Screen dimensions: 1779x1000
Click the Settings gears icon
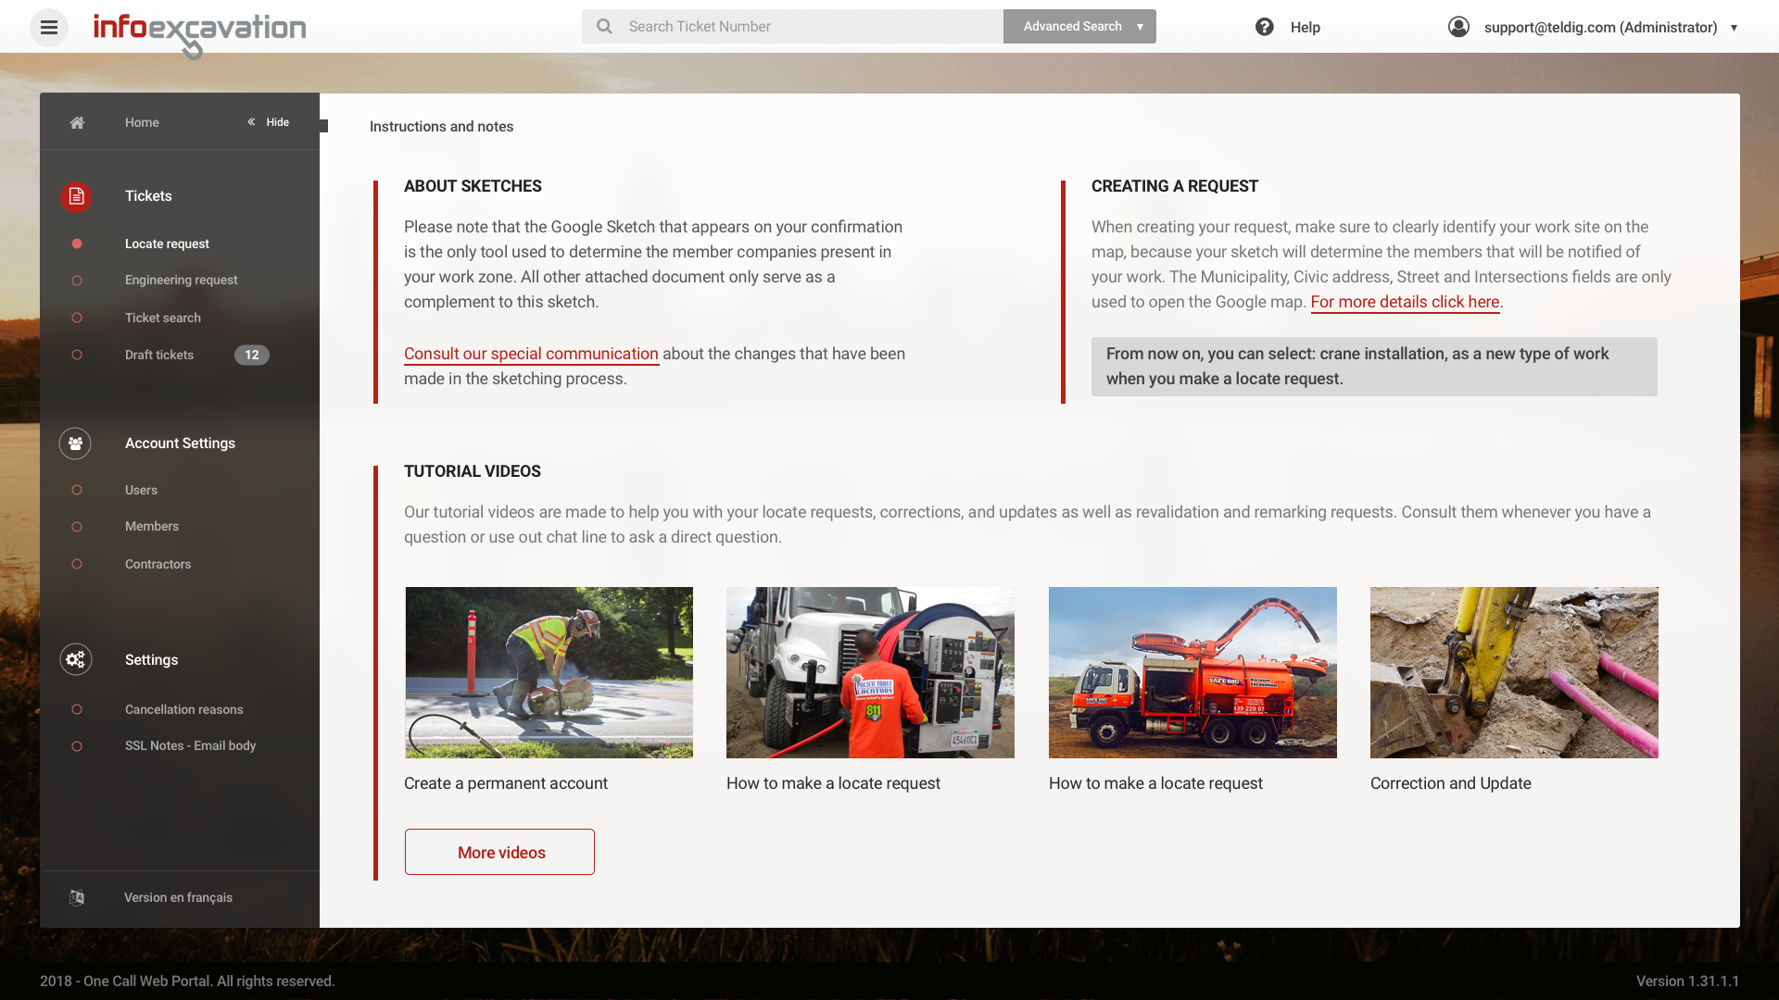pos(76,659)
